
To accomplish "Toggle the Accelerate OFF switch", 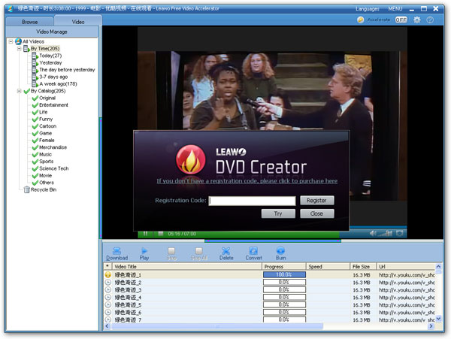I will coord(401,20).
